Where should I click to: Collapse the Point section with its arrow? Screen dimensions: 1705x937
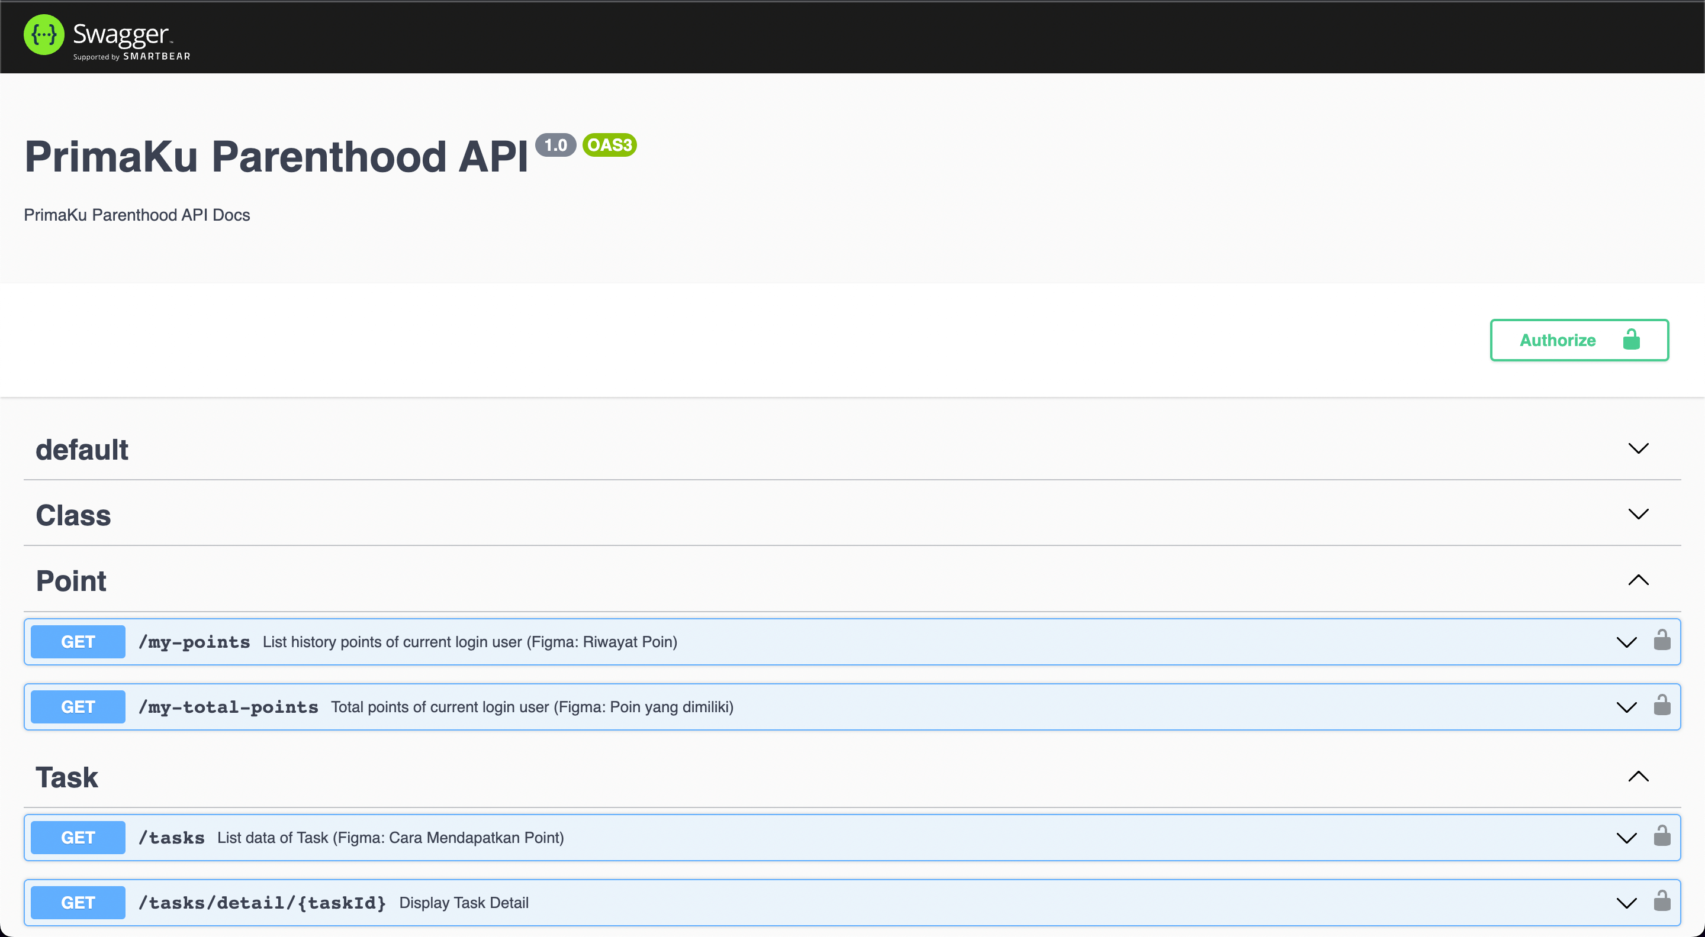tap(1638, 580)
